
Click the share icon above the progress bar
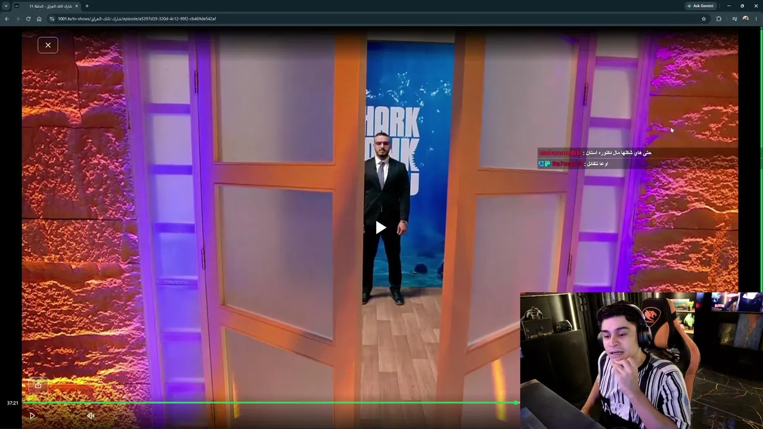38,385
